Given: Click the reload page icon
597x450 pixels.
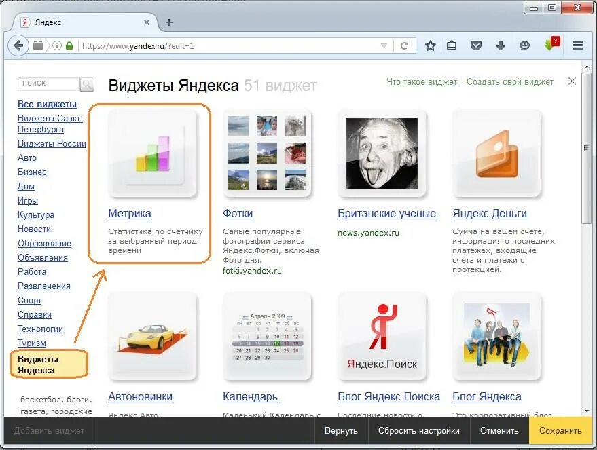Looking at the screenshot, I should pyautogui.click(x=404, y=46).
